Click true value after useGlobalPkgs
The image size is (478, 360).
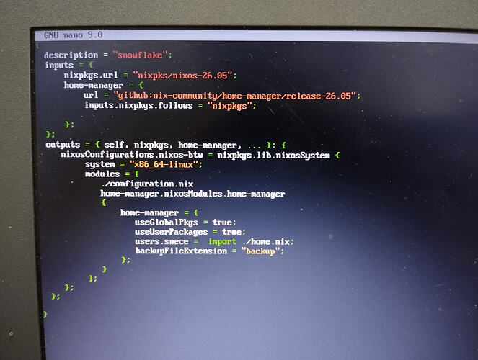[x=222, y=222]
